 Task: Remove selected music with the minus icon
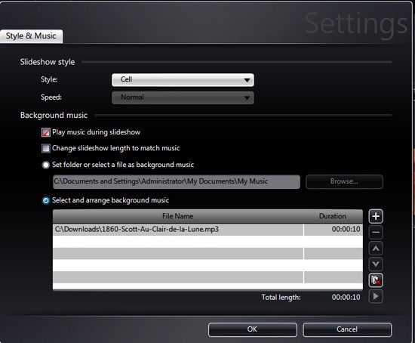(376, 232)
